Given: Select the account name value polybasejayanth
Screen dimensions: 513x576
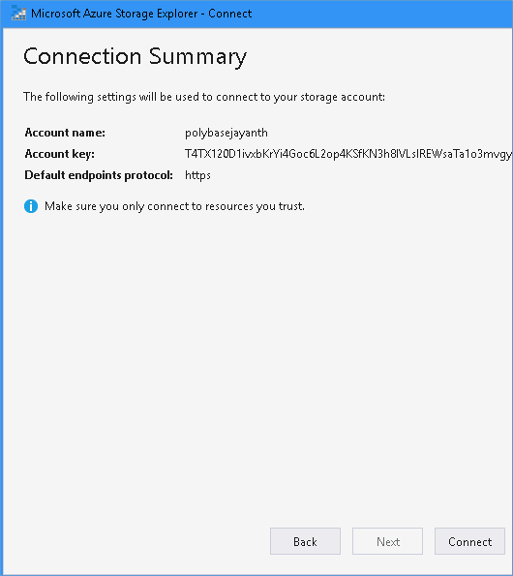Looking at the screenshot, I should pos(226,133).
